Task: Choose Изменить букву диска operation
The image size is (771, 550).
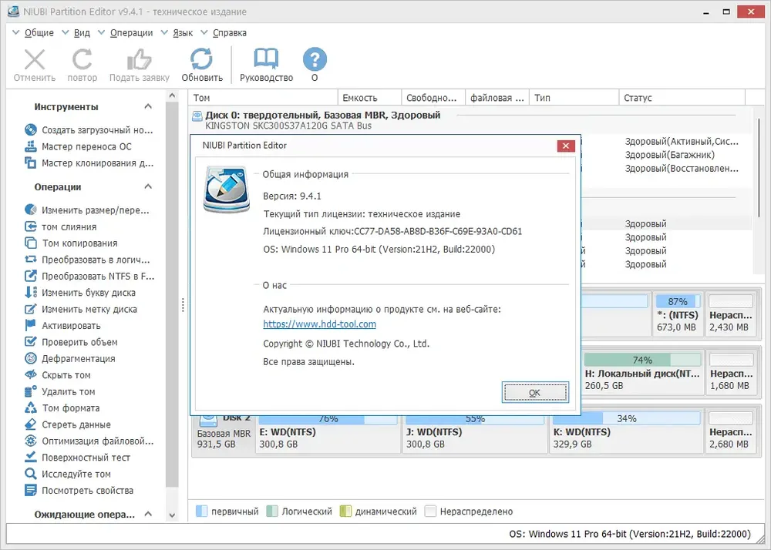Action: tap(79, 293)
